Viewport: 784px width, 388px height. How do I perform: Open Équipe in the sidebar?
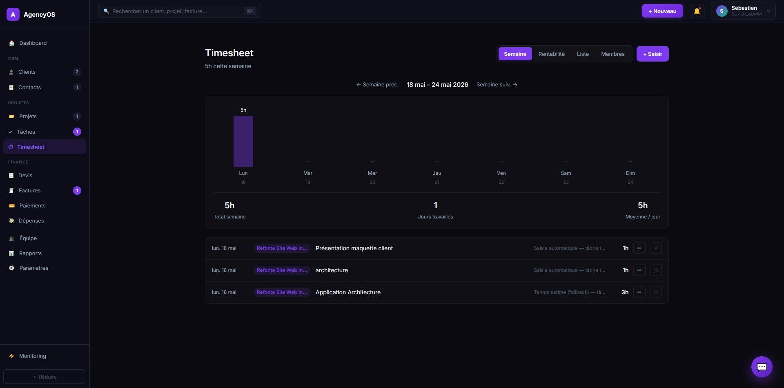tap(45, 238)
